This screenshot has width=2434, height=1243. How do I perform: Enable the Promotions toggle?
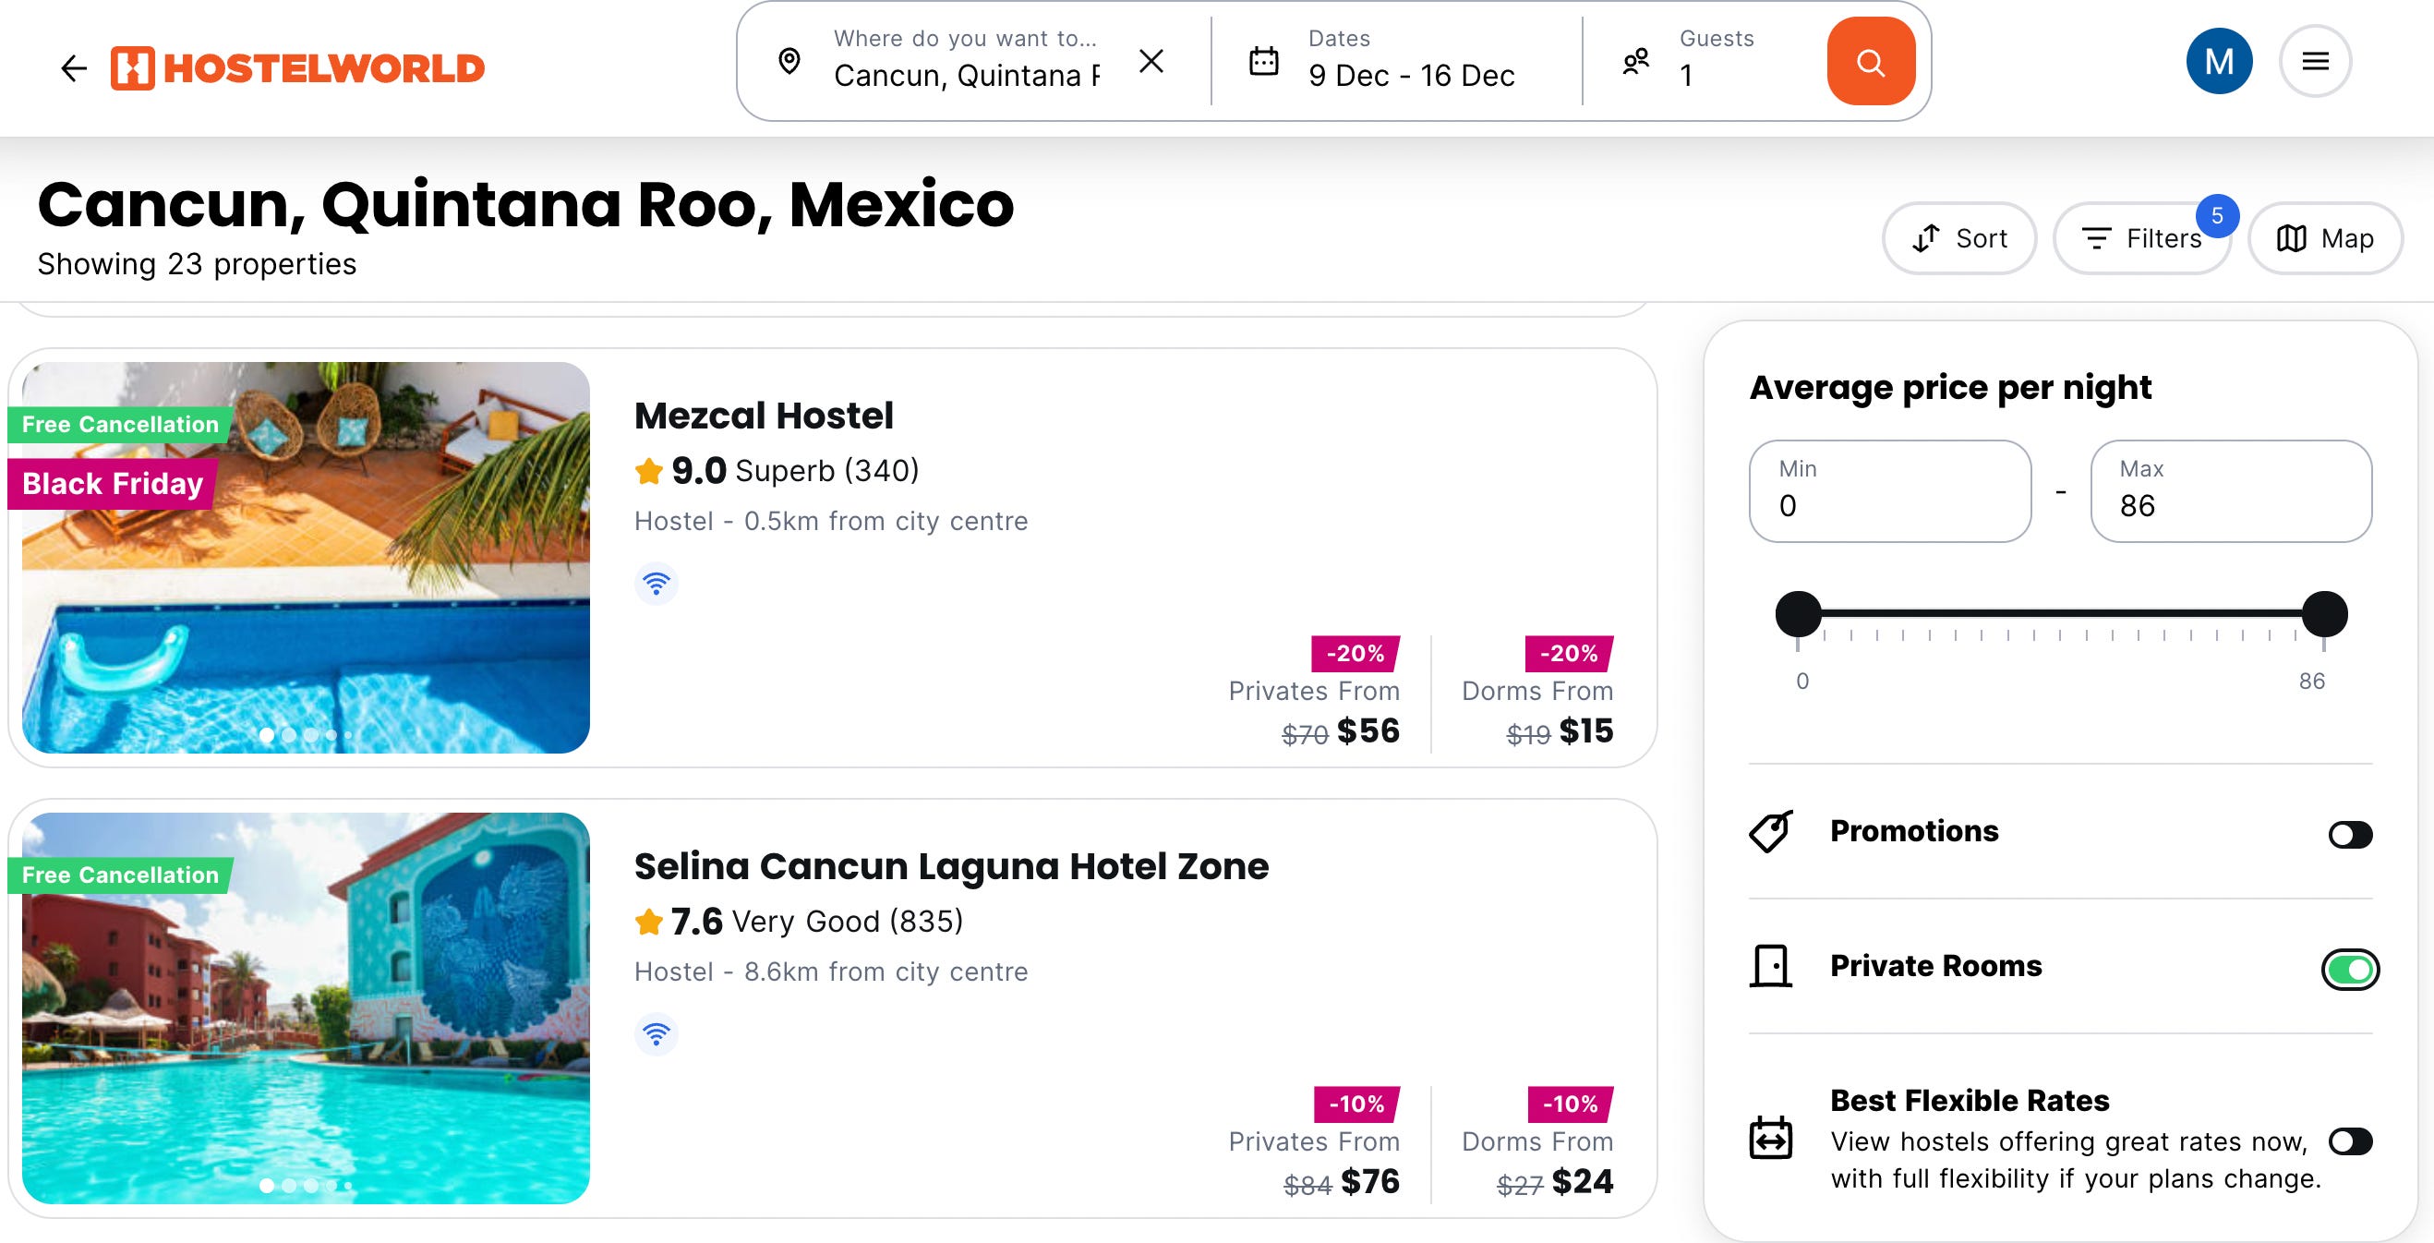[x=2349, y=834]
